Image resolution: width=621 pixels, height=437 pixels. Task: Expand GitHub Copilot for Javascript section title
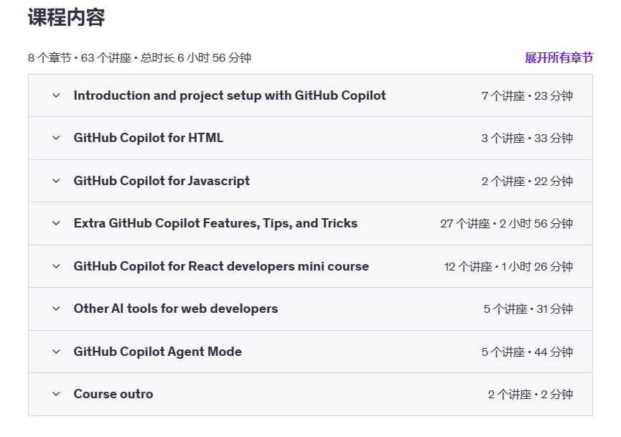pos(162,181)
